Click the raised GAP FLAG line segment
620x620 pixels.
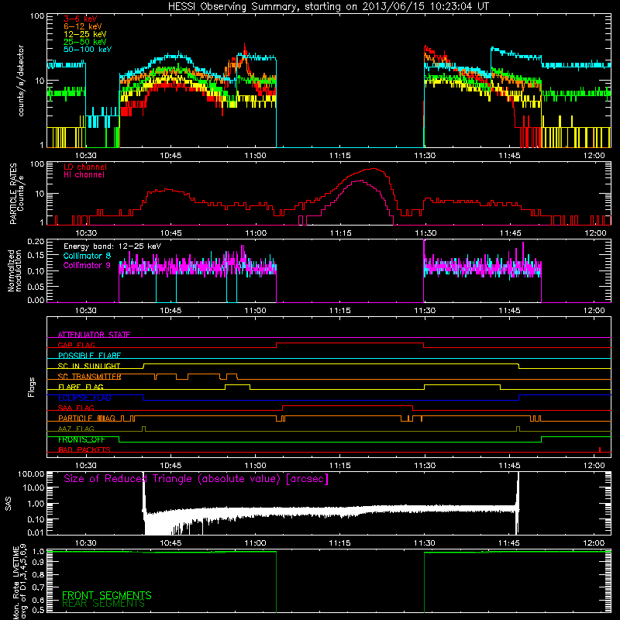[350, 343]
